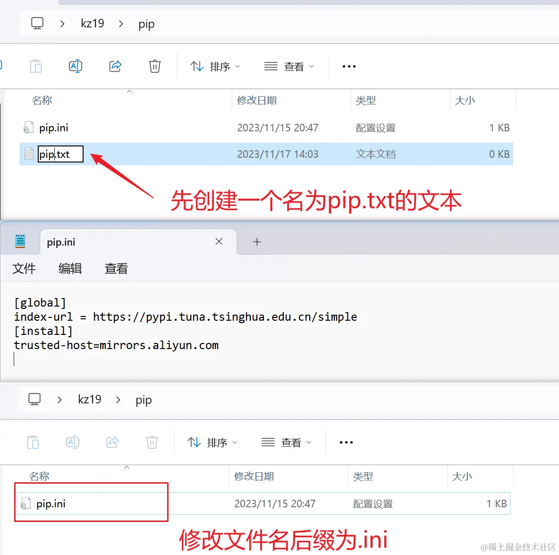Sort by 修改日期 column in the bottom Explorer window
The width and height of the screenshot is (559, 555).
254,476
